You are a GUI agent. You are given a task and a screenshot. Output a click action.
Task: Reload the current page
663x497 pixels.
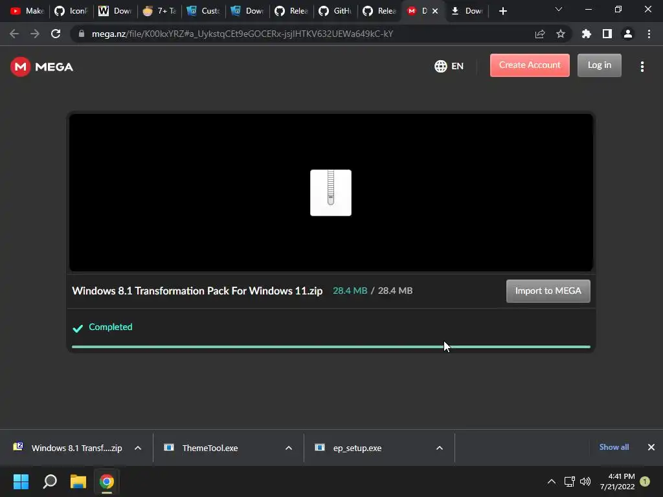click(x=56, y=34)
